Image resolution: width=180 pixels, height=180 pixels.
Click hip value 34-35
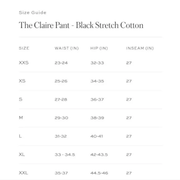tap(97, 81)
